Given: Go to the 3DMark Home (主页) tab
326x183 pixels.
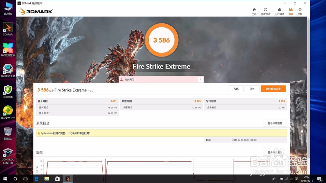Looking at the screenshot, I should [x=254, y=12].
